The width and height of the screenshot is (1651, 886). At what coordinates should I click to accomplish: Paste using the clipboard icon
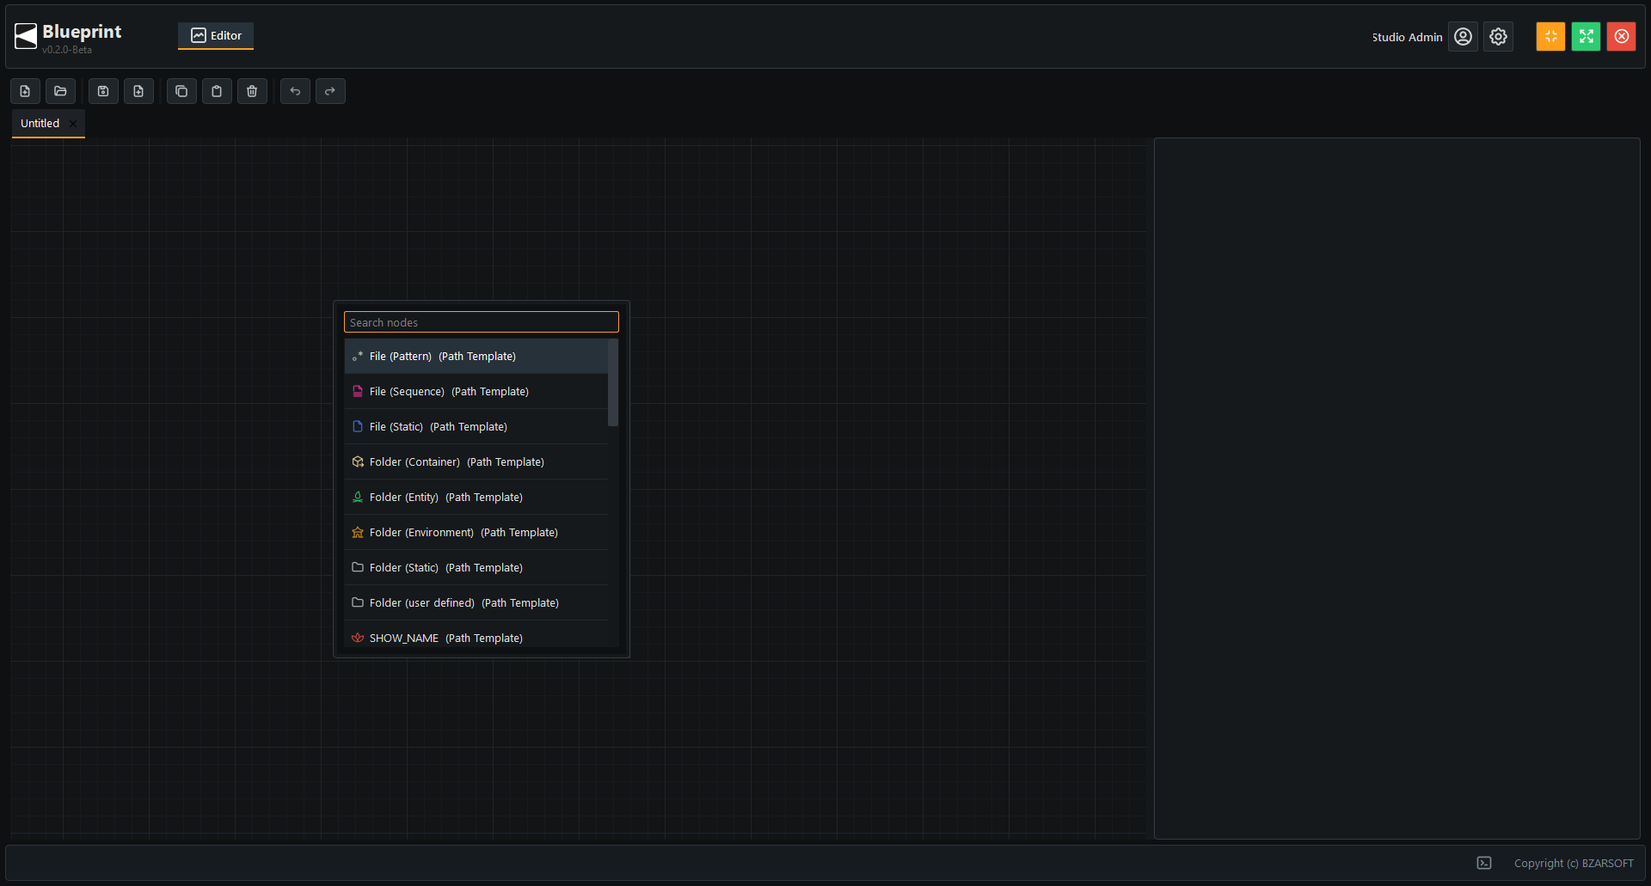[x=217, y=91]
